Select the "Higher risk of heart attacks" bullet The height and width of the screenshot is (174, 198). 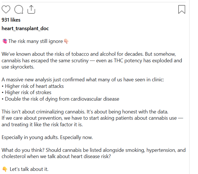33,86
